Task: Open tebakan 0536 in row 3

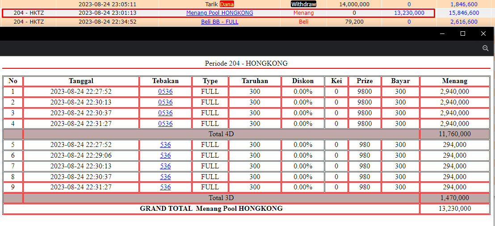Action: 165,113
